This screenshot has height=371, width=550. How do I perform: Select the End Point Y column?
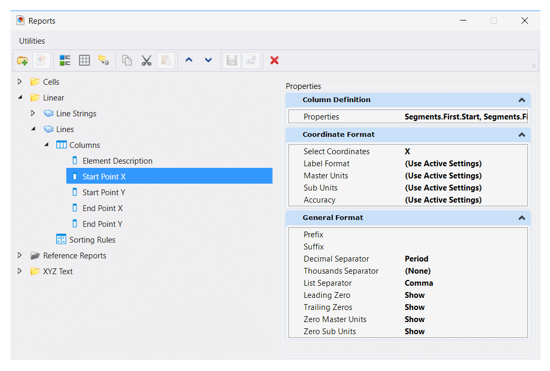103,224
